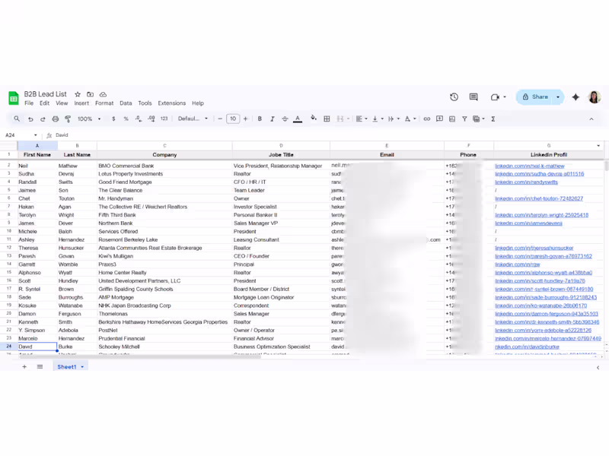This screenshot has height=456, width=609.
Task: Open the Format menu
Action: 104,103
